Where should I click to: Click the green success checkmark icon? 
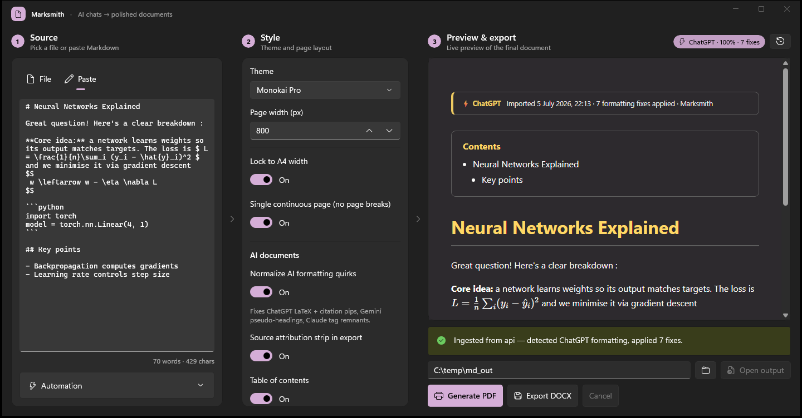[x=442, y=340]
